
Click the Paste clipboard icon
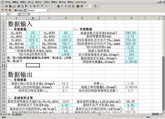38,6
